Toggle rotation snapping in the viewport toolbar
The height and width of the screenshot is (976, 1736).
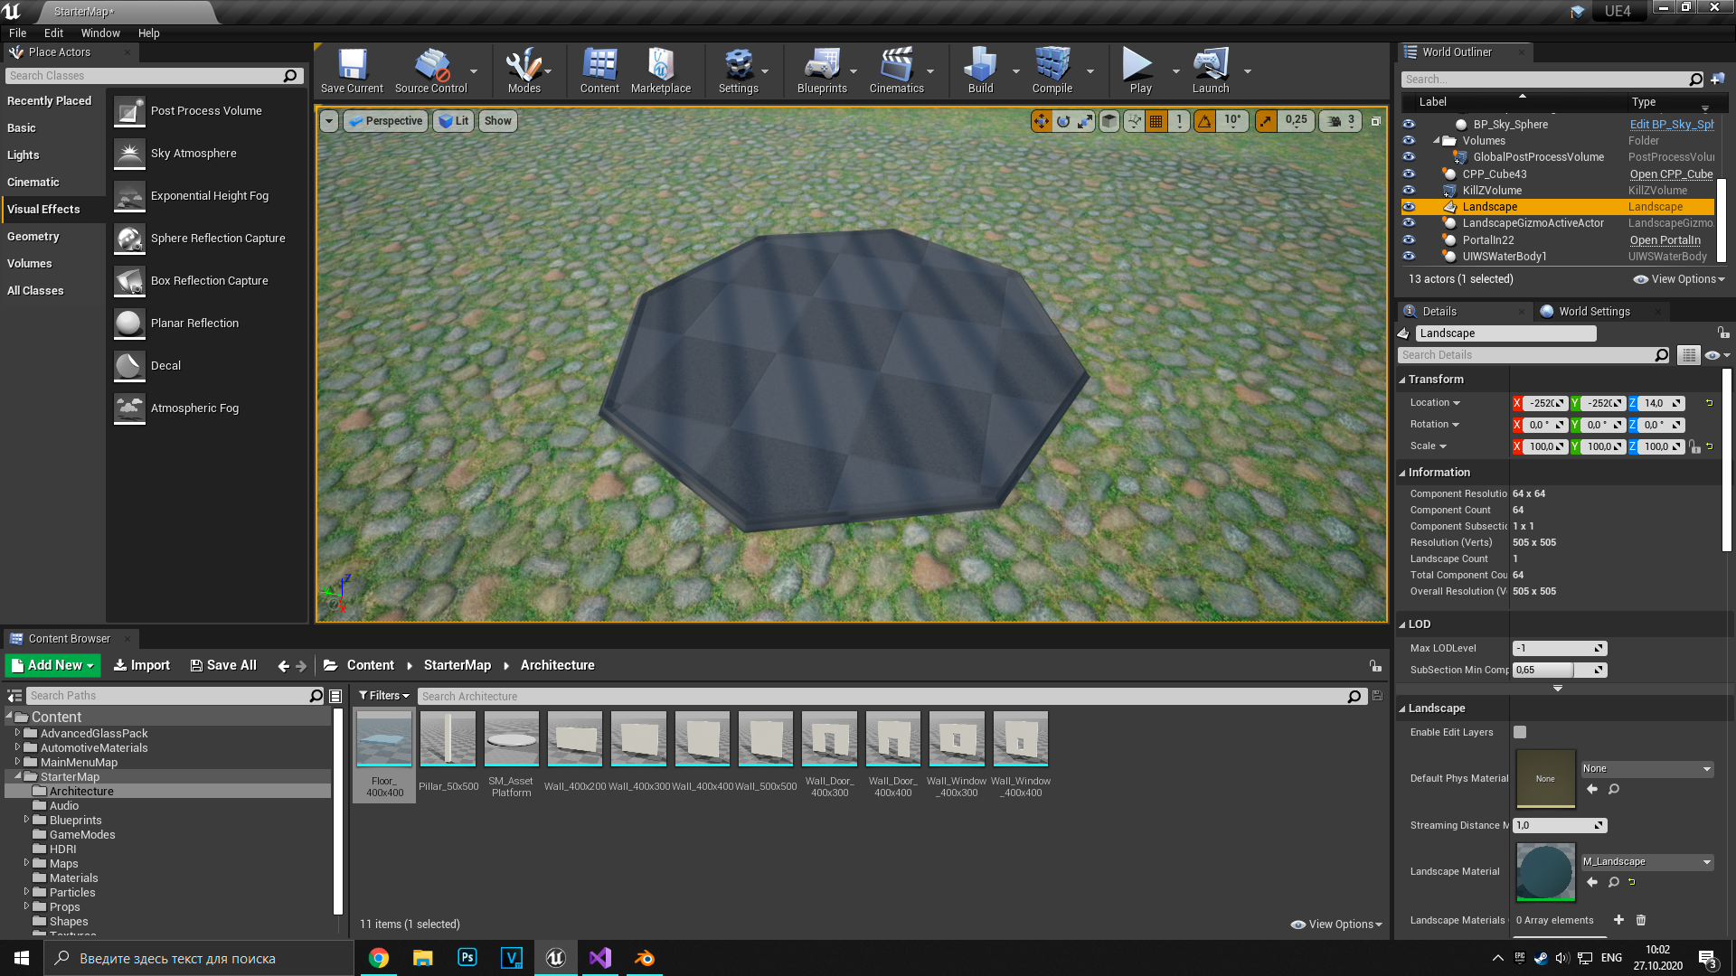[1204, 121]
